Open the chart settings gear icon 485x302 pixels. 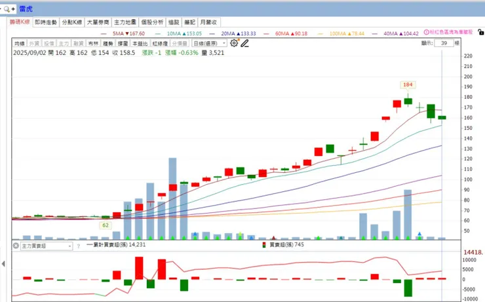pyautogui.click(x=234, y=43)
